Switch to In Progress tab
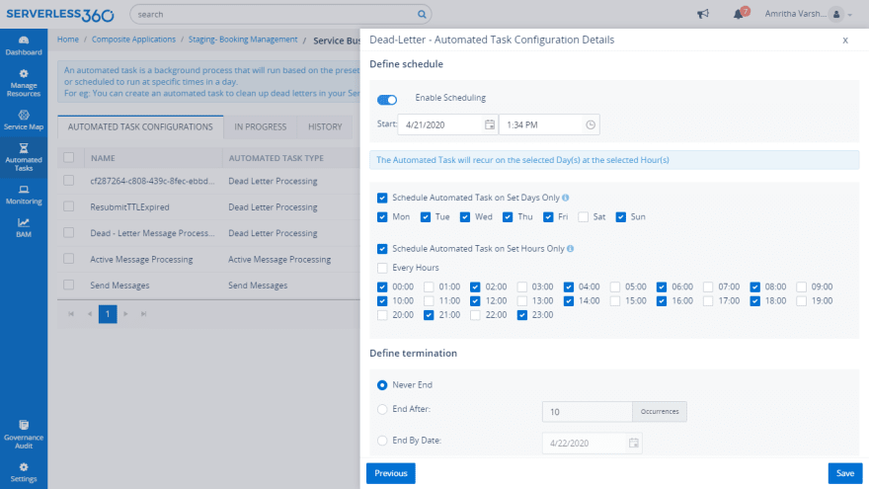Screen dimensions: 869x489 [260, 127]
